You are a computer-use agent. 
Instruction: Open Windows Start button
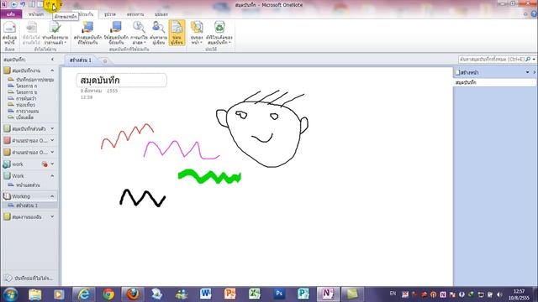click(x=10, y=294)
